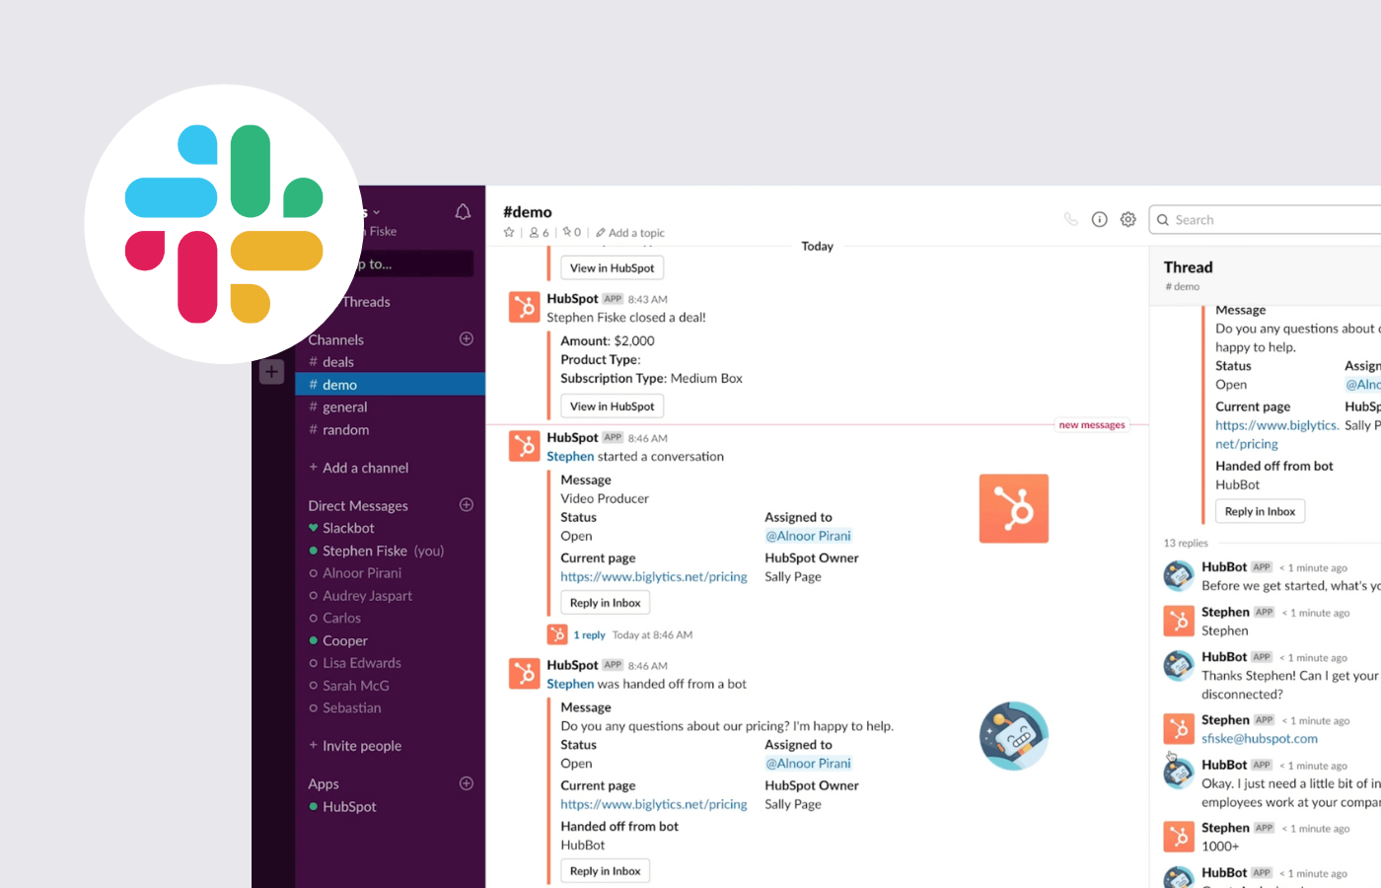Open the Jump to box in sidebar
The width and height of the screenshot is (1381, 888).
[412, 263]
